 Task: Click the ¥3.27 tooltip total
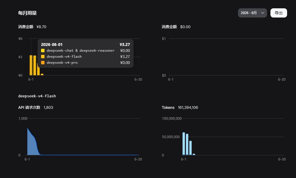click(125, 44)
